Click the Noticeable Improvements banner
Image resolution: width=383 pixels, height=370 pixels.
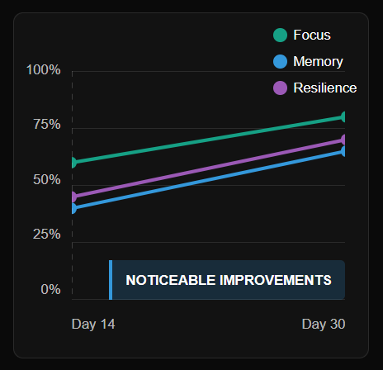pos(227,280)
